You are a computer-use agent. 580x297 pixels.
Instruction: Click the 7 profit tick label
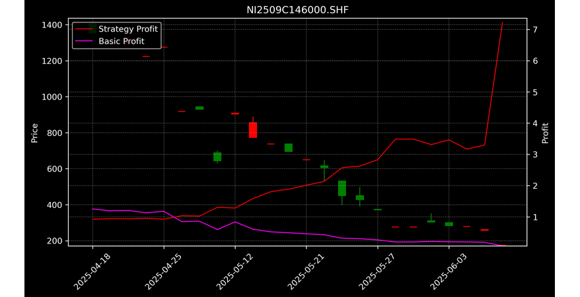(534, 30)
